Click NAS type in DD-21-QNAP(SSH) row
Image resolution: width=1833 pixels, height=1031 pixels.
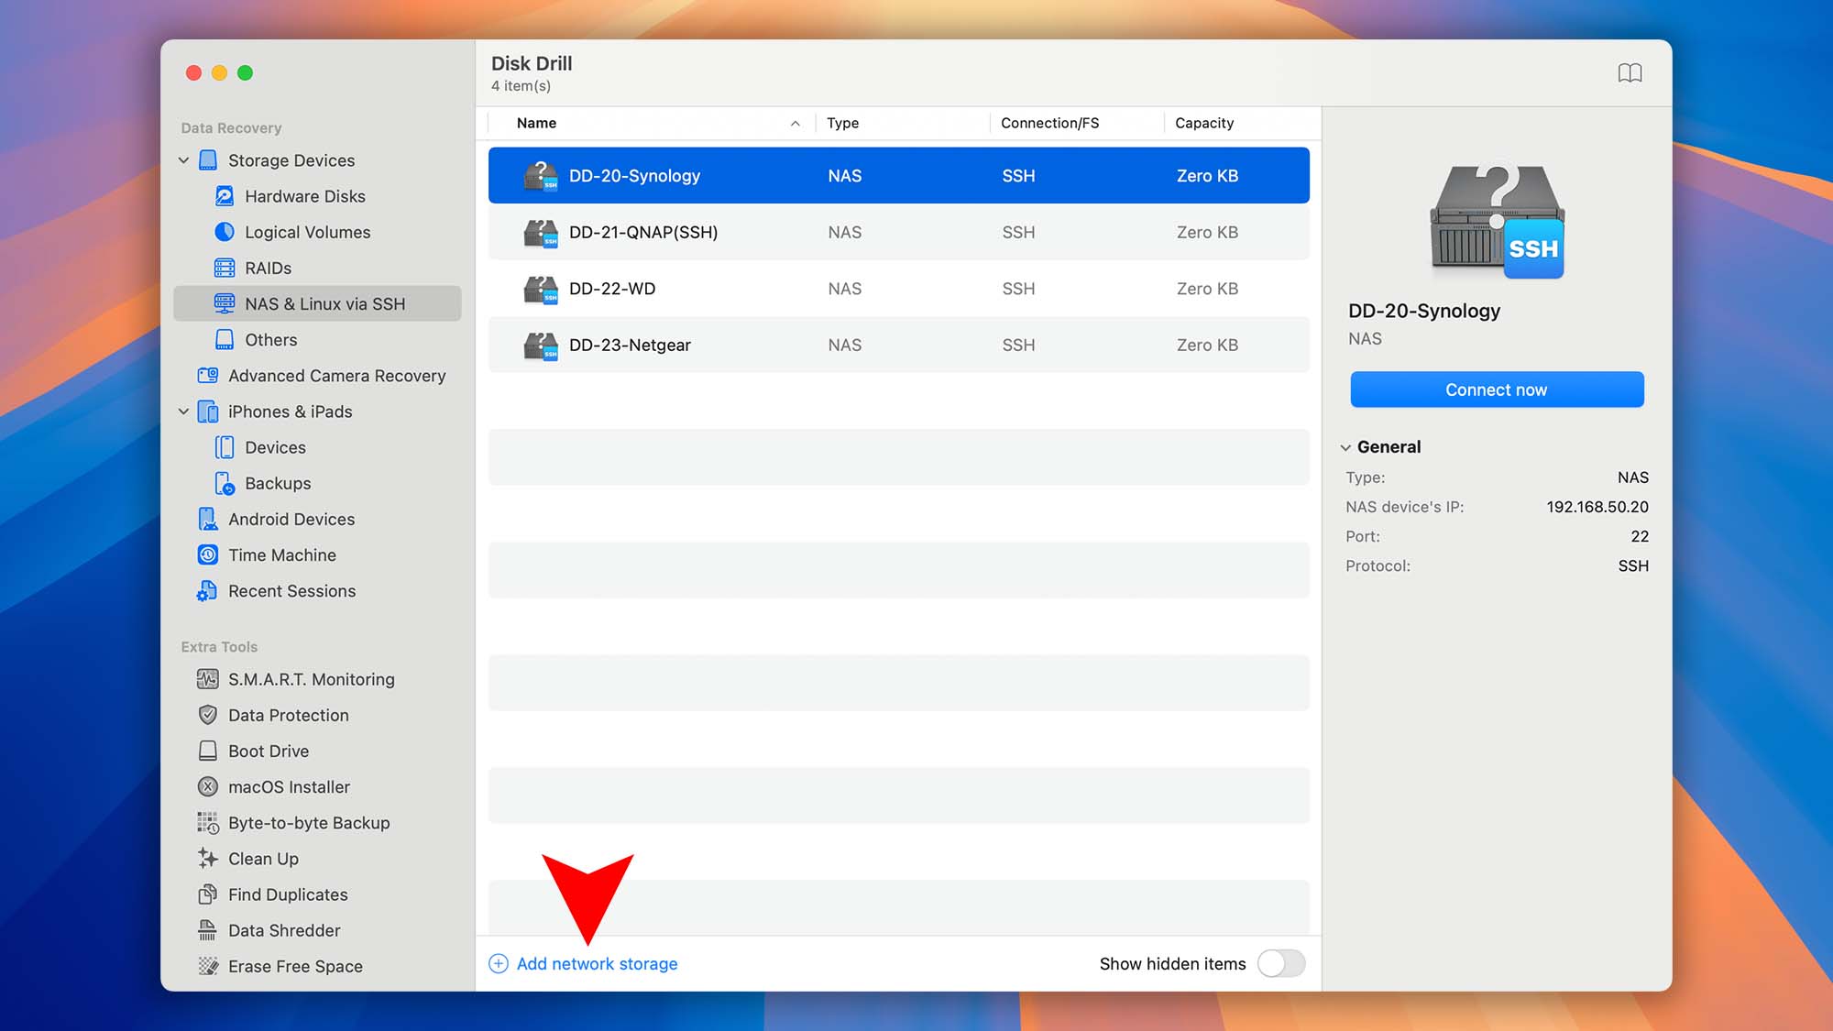click(x=844, y=233)
